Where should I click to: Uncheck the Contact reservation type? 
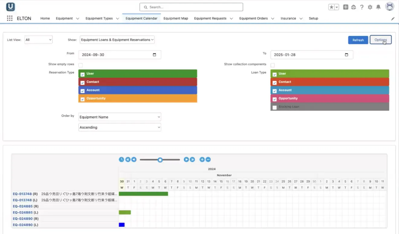click(83, 83)
